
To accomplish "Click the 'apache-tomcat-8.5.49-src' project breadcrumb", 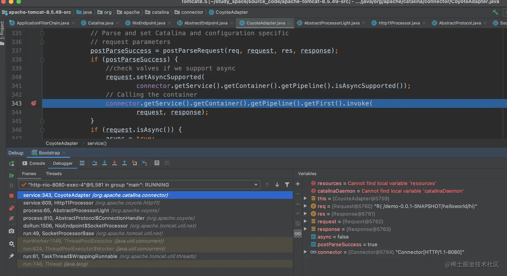I will coord(37,12).
